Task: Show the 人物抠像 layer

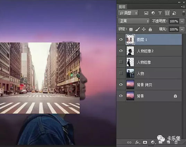Action: click(121, 62)
